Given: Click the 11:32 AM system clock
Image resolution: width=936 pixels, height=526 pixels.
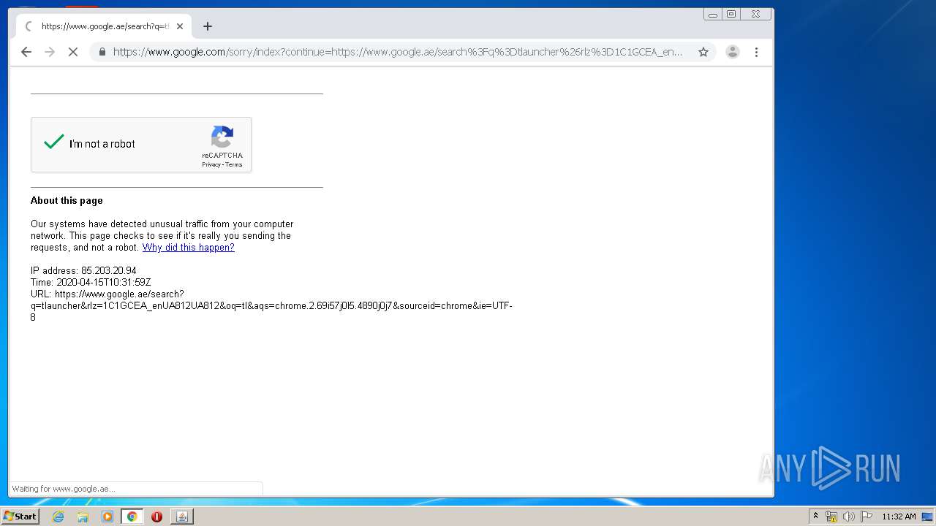Looking at the screenshot, I should click(x=899, y=517).
